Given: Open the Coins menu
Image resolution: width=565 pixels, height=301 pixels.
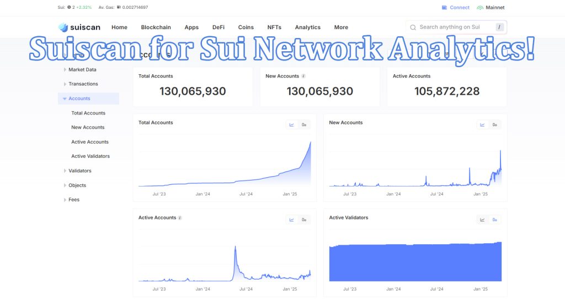Looking at the screenshot, I should point(246,28).
